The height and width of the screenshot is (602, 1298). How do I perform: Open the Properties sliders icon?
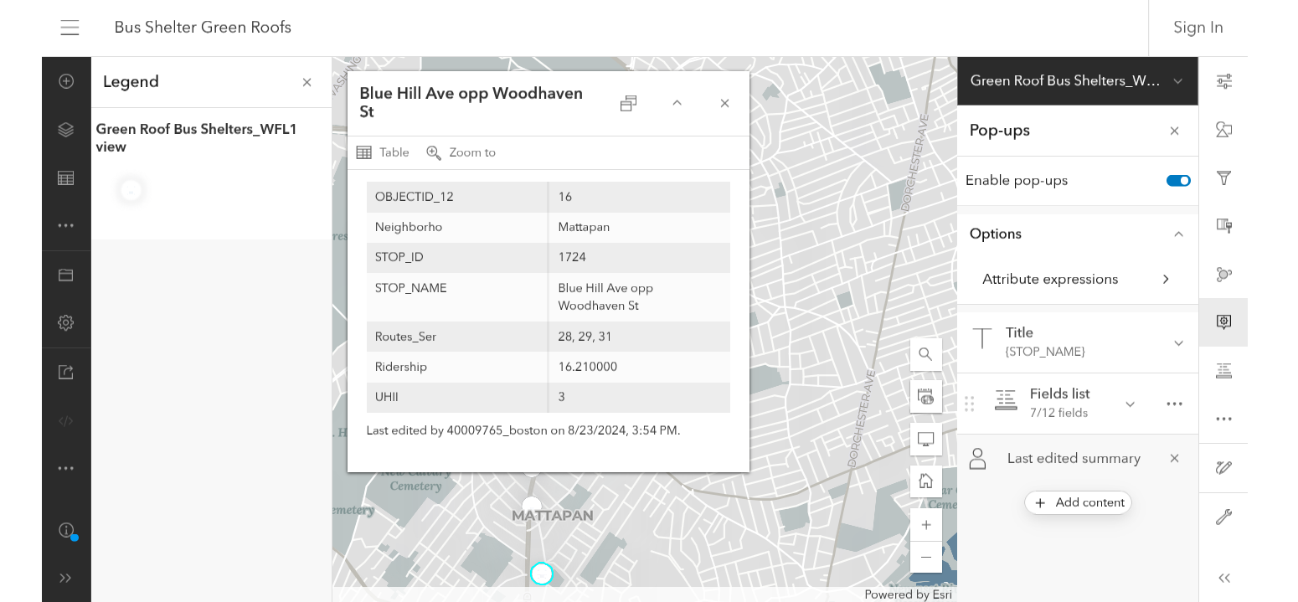(1223, 81)
